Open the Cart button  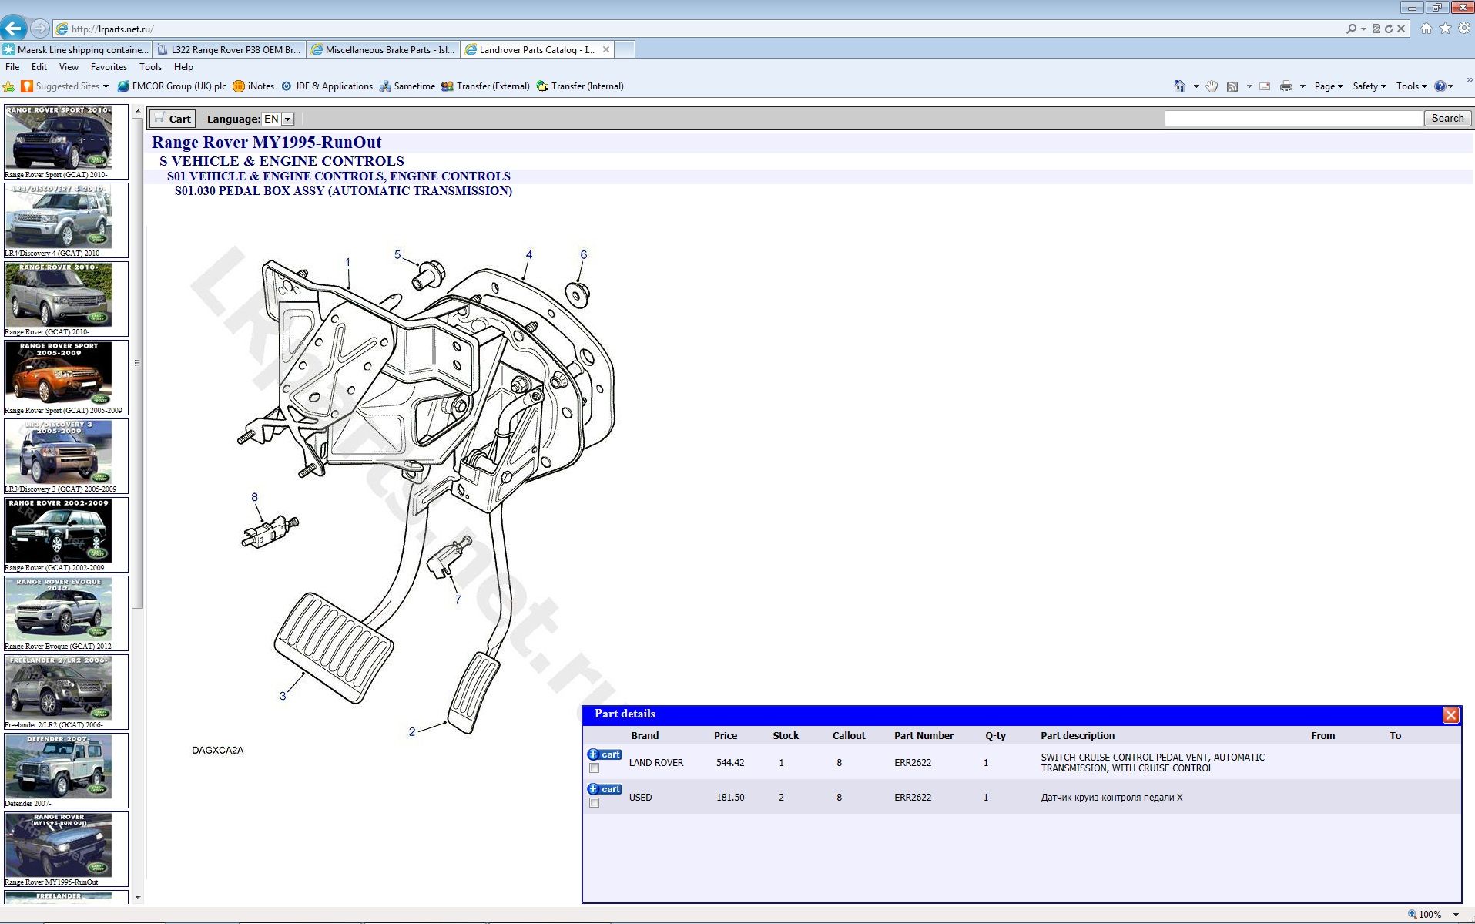point(173,119)
